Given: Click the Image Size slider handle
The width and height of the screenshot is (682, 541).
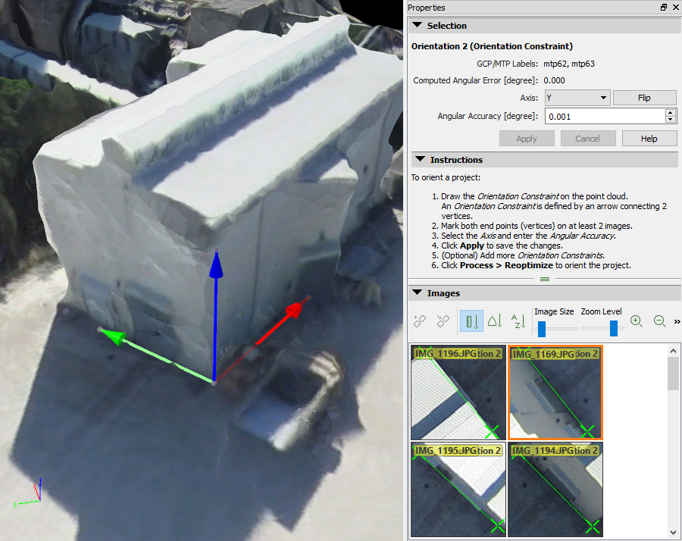Looking at the screenshot, I should click(541, 328).
